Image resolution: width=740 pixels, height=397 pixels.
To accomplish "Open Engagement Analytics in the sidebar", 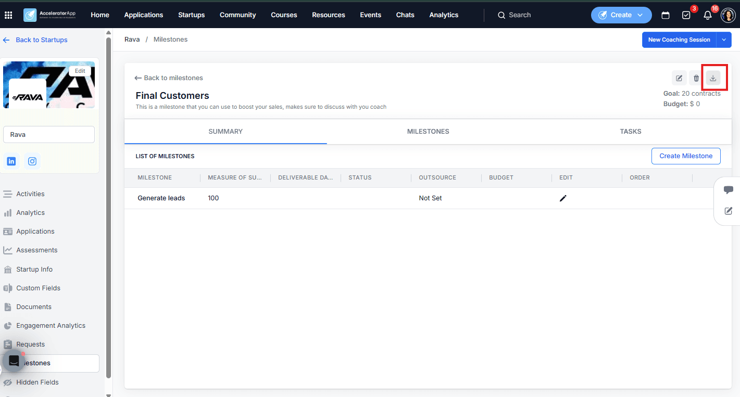I will coord(51,326).
